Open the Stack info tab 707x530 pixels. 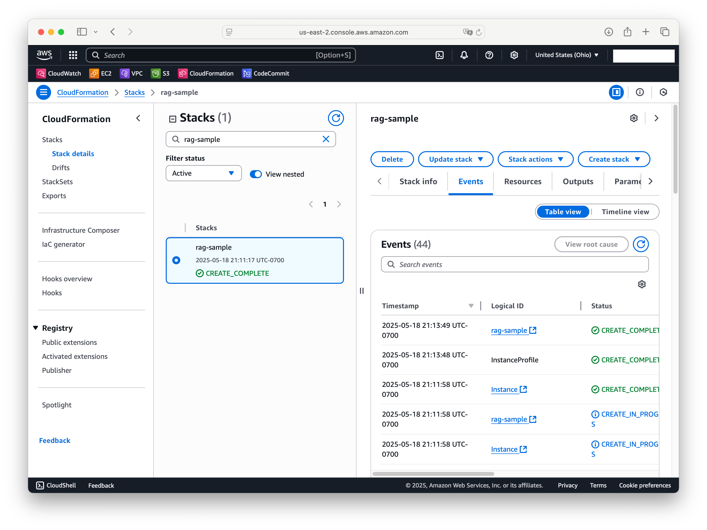coord(418,181)
